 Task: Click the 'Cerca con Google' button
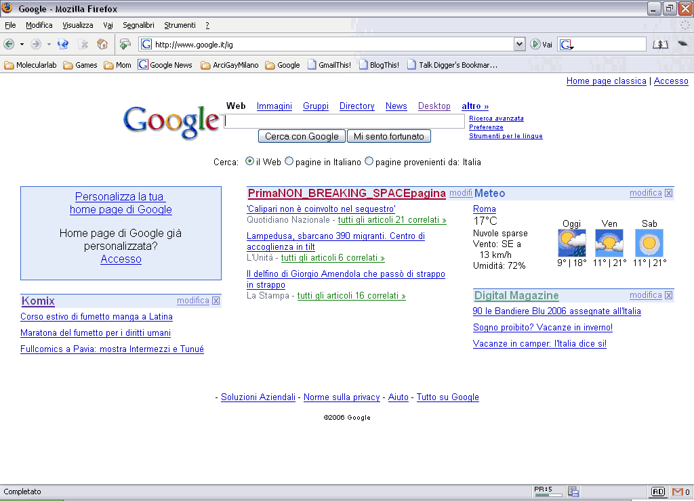pos(302,136)
